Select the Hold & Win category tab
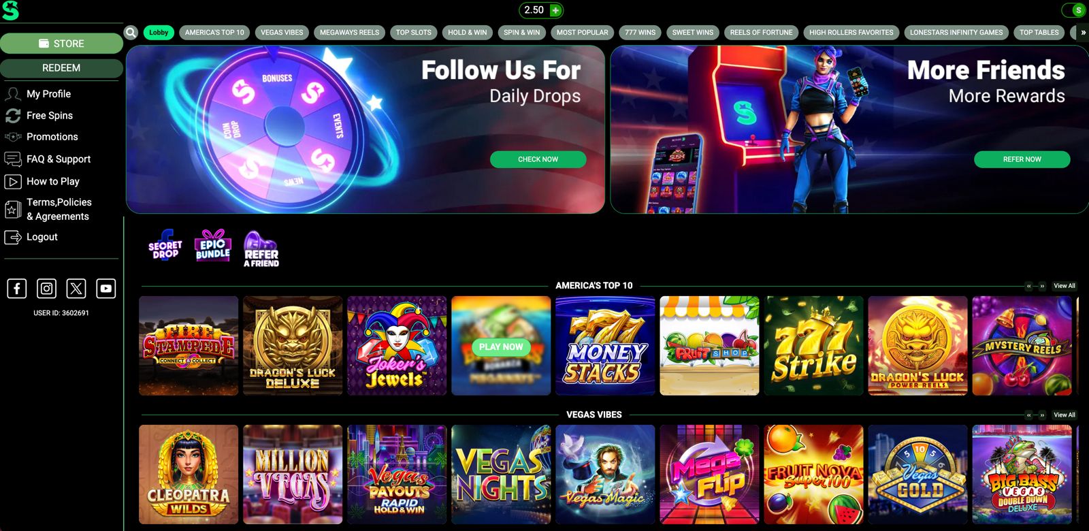This screenshot has width=1089, height=531. [x=468, y=32]
